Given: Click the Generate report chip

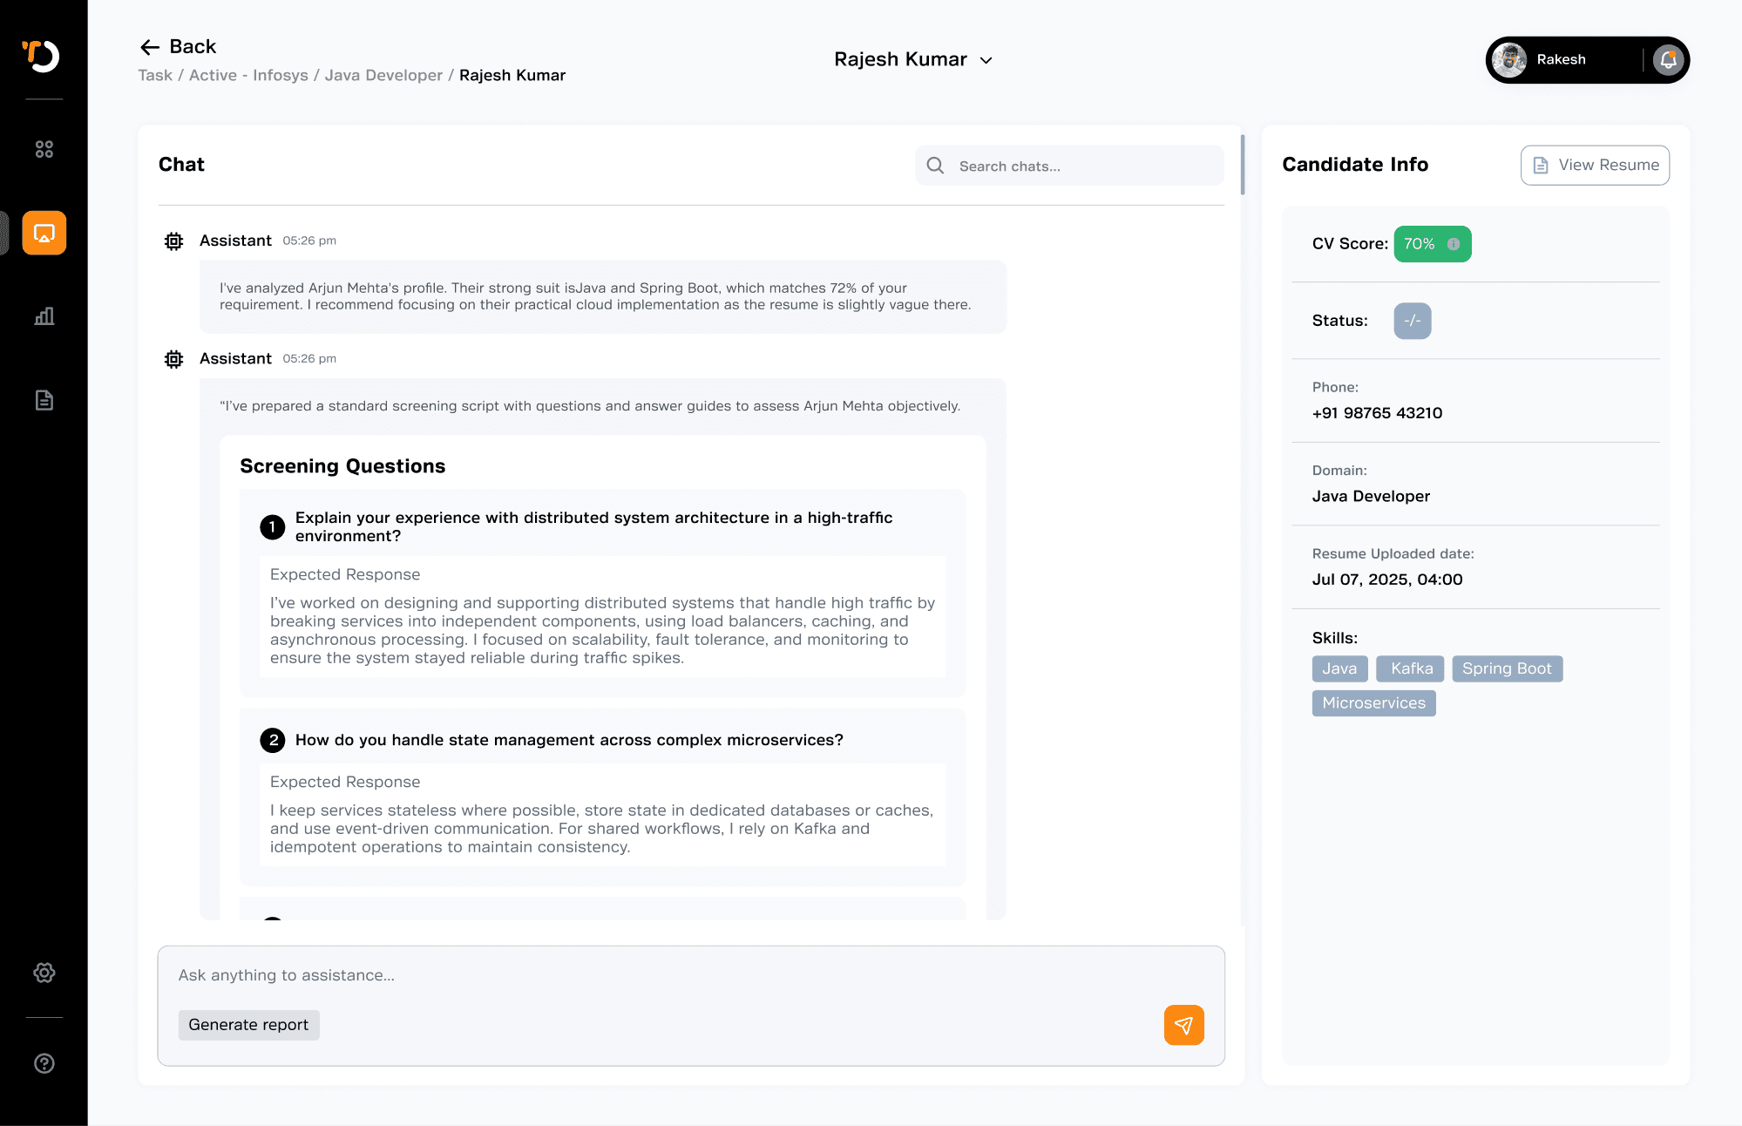Looking at the screenshot, I should 248,1025.
